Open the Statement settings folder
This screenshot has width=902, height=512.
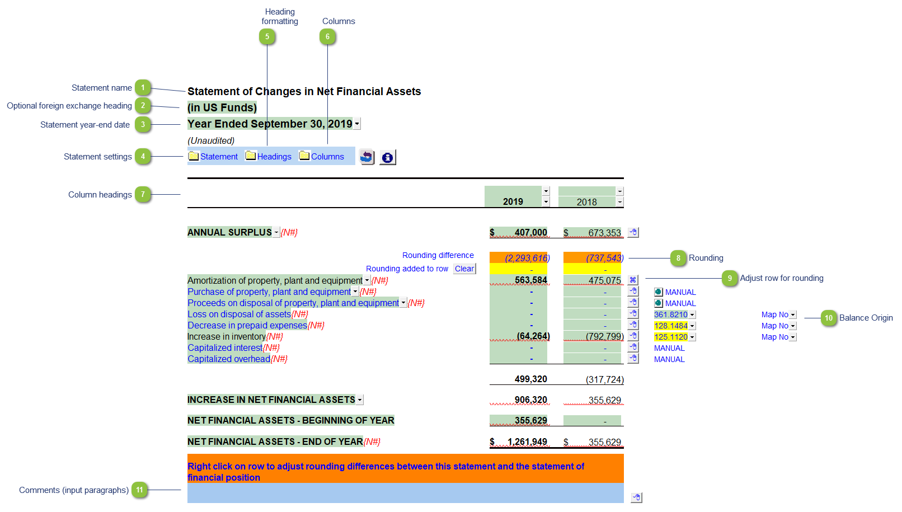coord(213,157)
